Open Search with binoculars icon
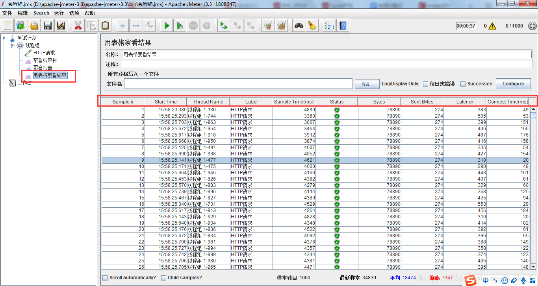 (299, 26)
